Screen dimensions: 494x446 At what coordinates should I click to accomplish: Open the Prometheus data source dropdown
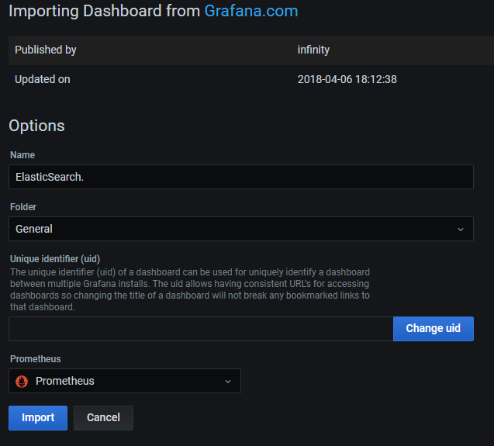(x=125, y=381)
